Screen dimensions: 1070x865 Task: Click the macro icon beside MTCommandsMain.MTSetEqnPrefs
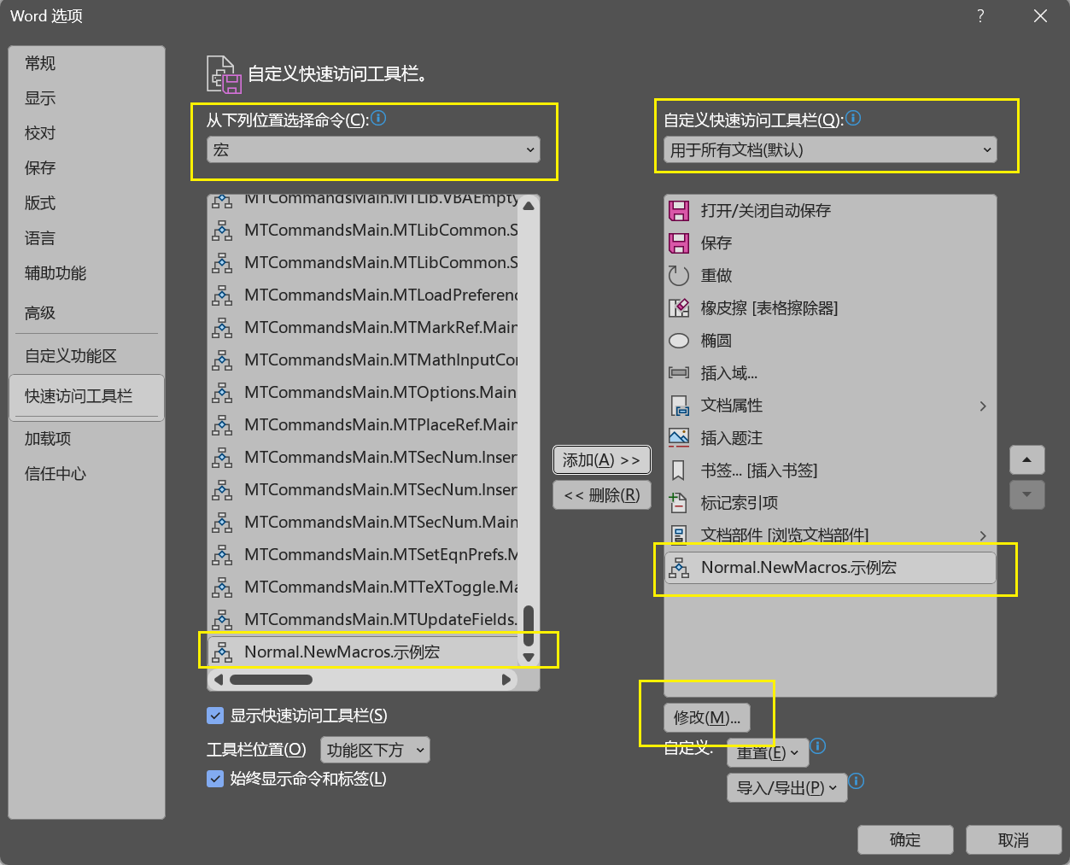coord(222,555)
